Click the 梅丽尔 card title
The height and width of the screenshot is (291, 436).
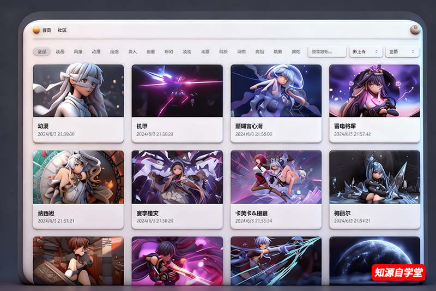click(342, 213)
